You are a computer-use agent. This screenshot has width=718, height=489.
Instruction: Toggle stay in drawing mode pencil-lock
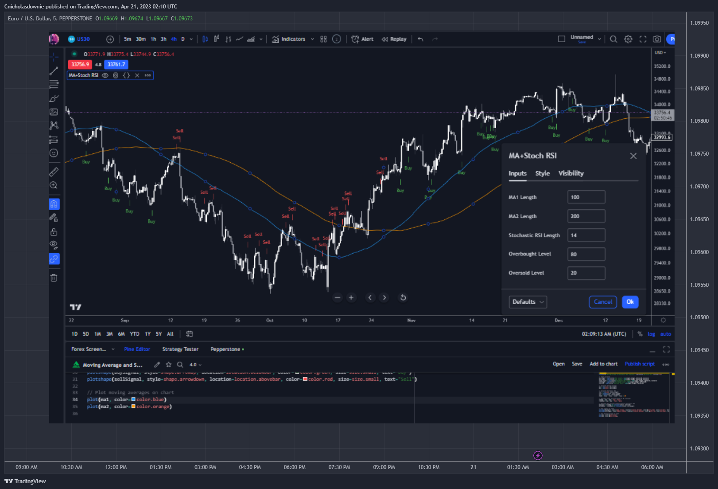pos(54,218)
